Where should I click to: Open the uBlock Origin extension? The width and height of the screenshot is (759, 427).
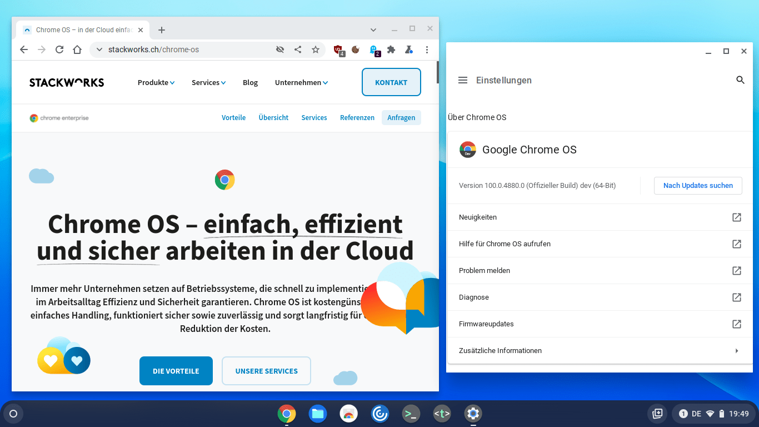(x=338, y=50)
